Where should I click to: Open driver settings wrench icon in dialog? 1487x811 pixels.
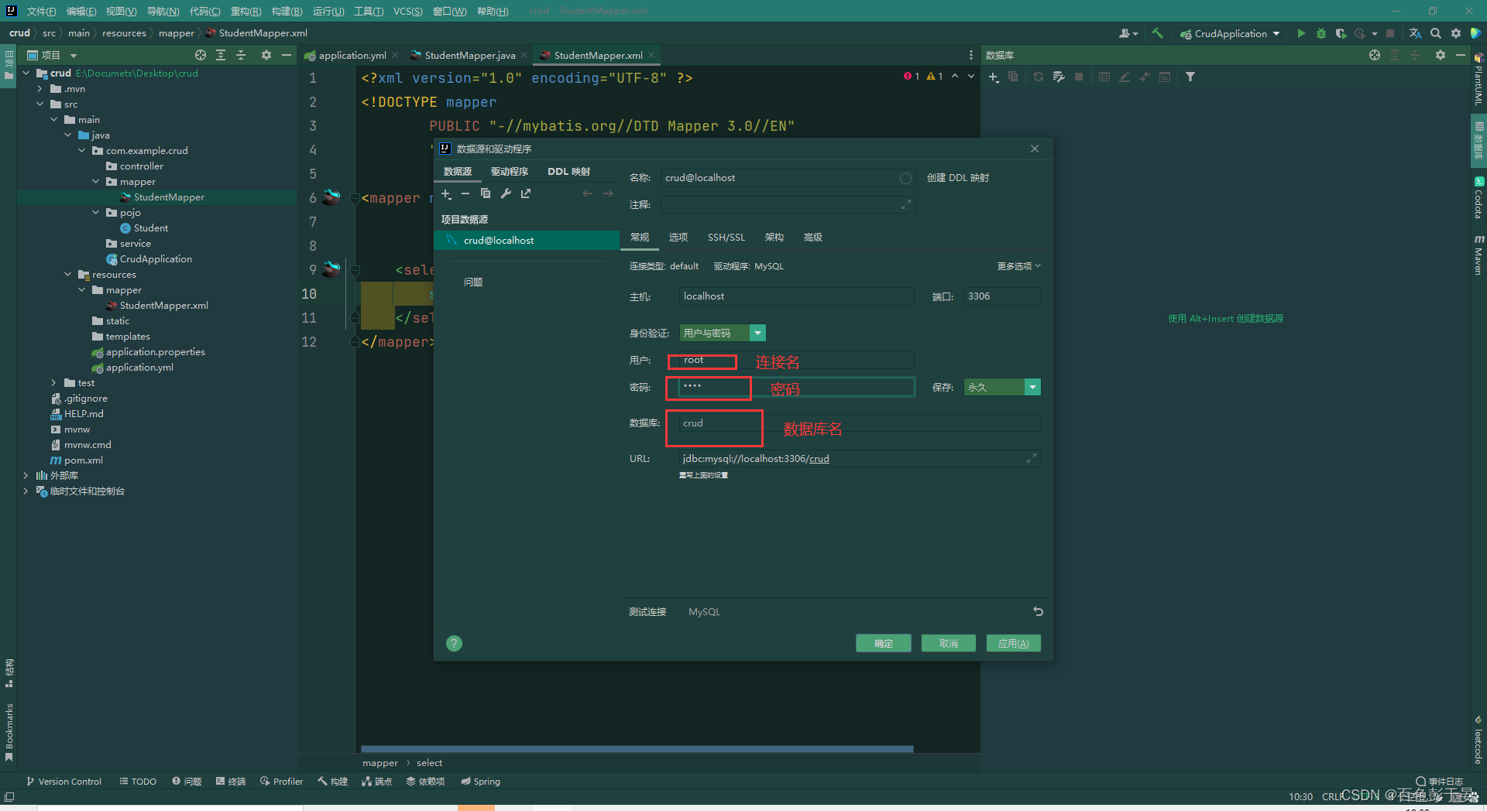pos(506,194)
